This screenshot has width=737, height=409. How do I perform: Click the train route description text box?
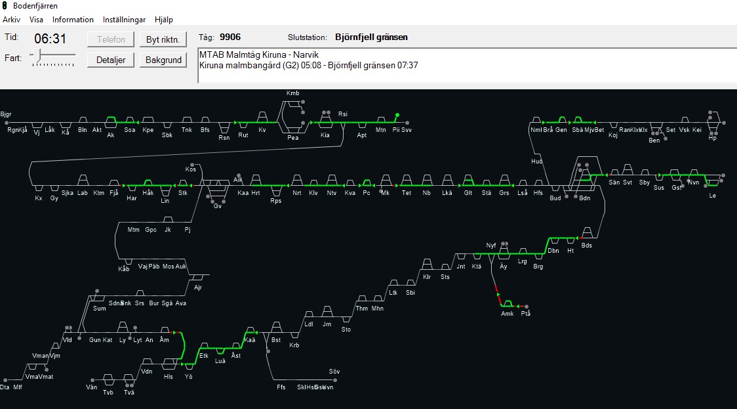point(465,66)
